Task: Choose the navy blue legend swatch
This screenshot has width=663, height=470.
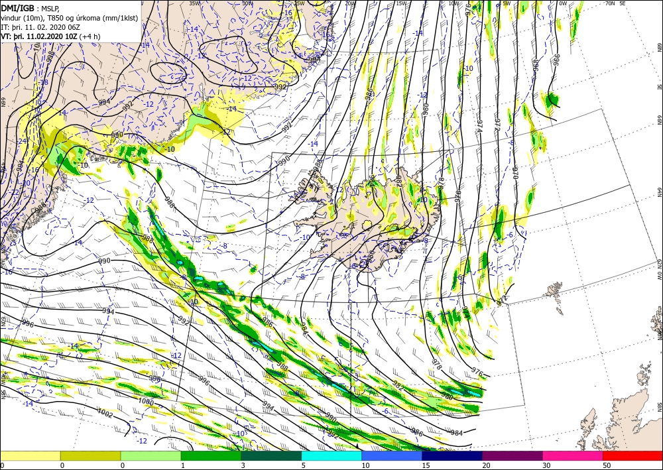Action: (x=452, y=455)
